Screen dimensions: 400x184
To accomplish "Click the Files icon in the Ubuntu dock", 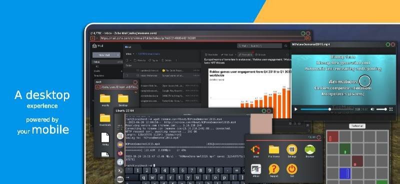I will coord(120,144).
